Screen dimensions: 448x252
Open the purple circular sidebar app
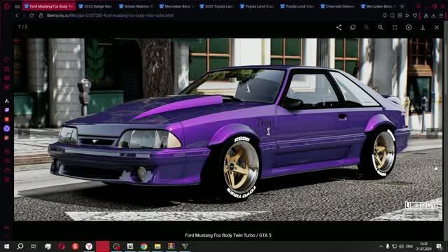[x=7, y=129]
